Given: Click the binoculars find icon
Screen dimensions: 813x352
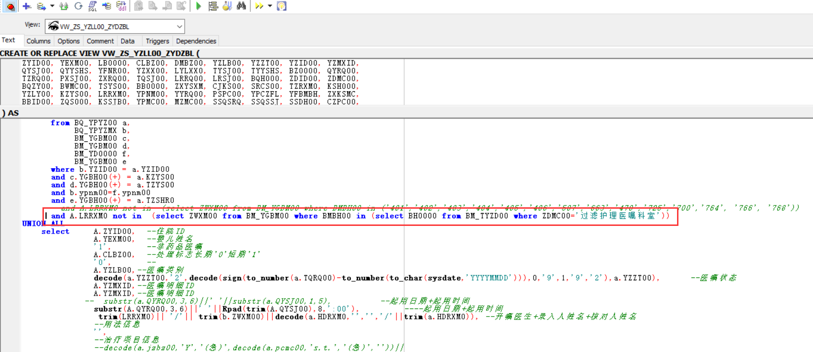Looking at the screenshot, I should (241, 6).
